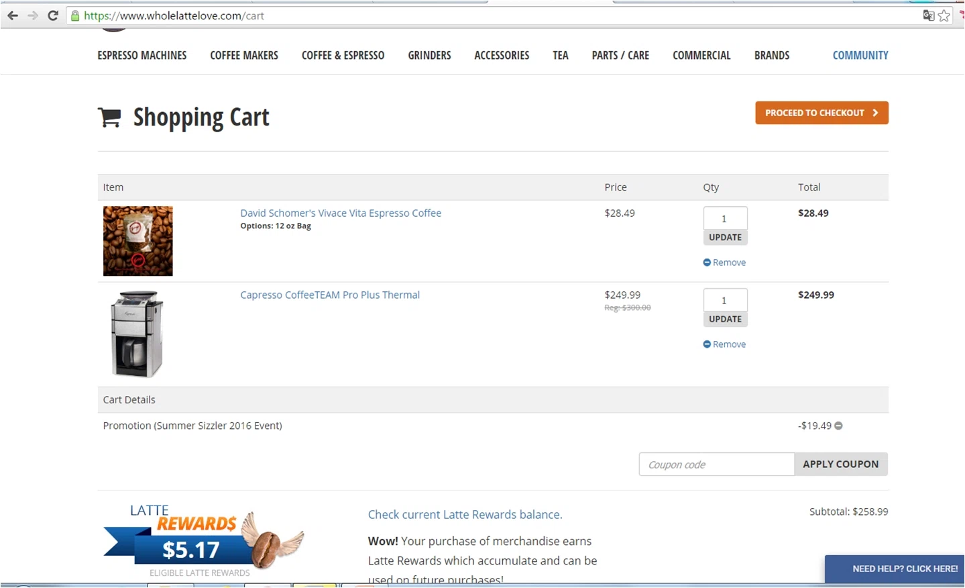Open the Espresso Machines menu
965x588 pixels.
tap(142, 55)
